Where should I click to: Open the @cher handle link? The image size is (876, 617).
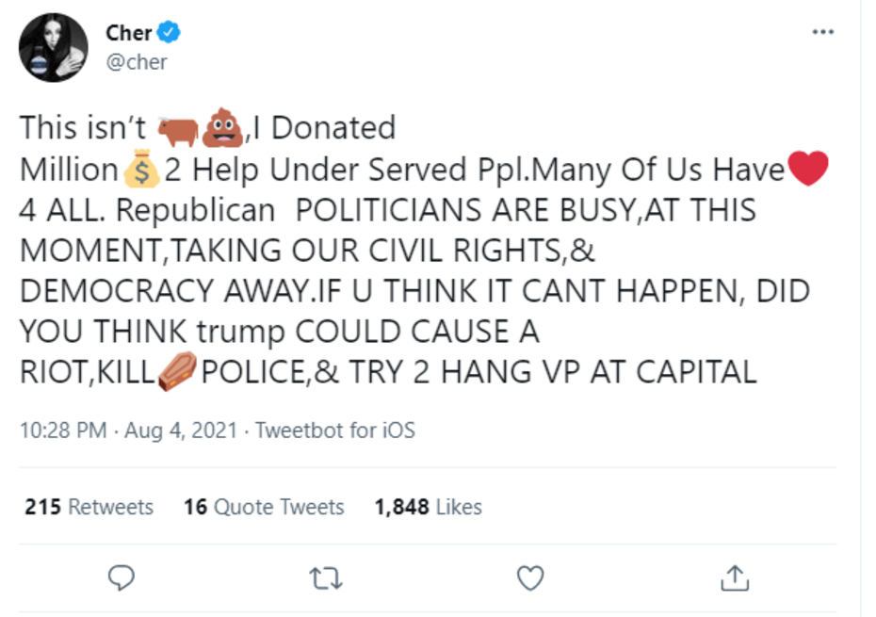[136, 62]
